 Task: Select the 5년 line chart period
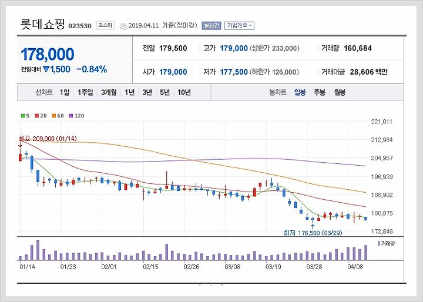pyautogui.click(x=164, y=92)
